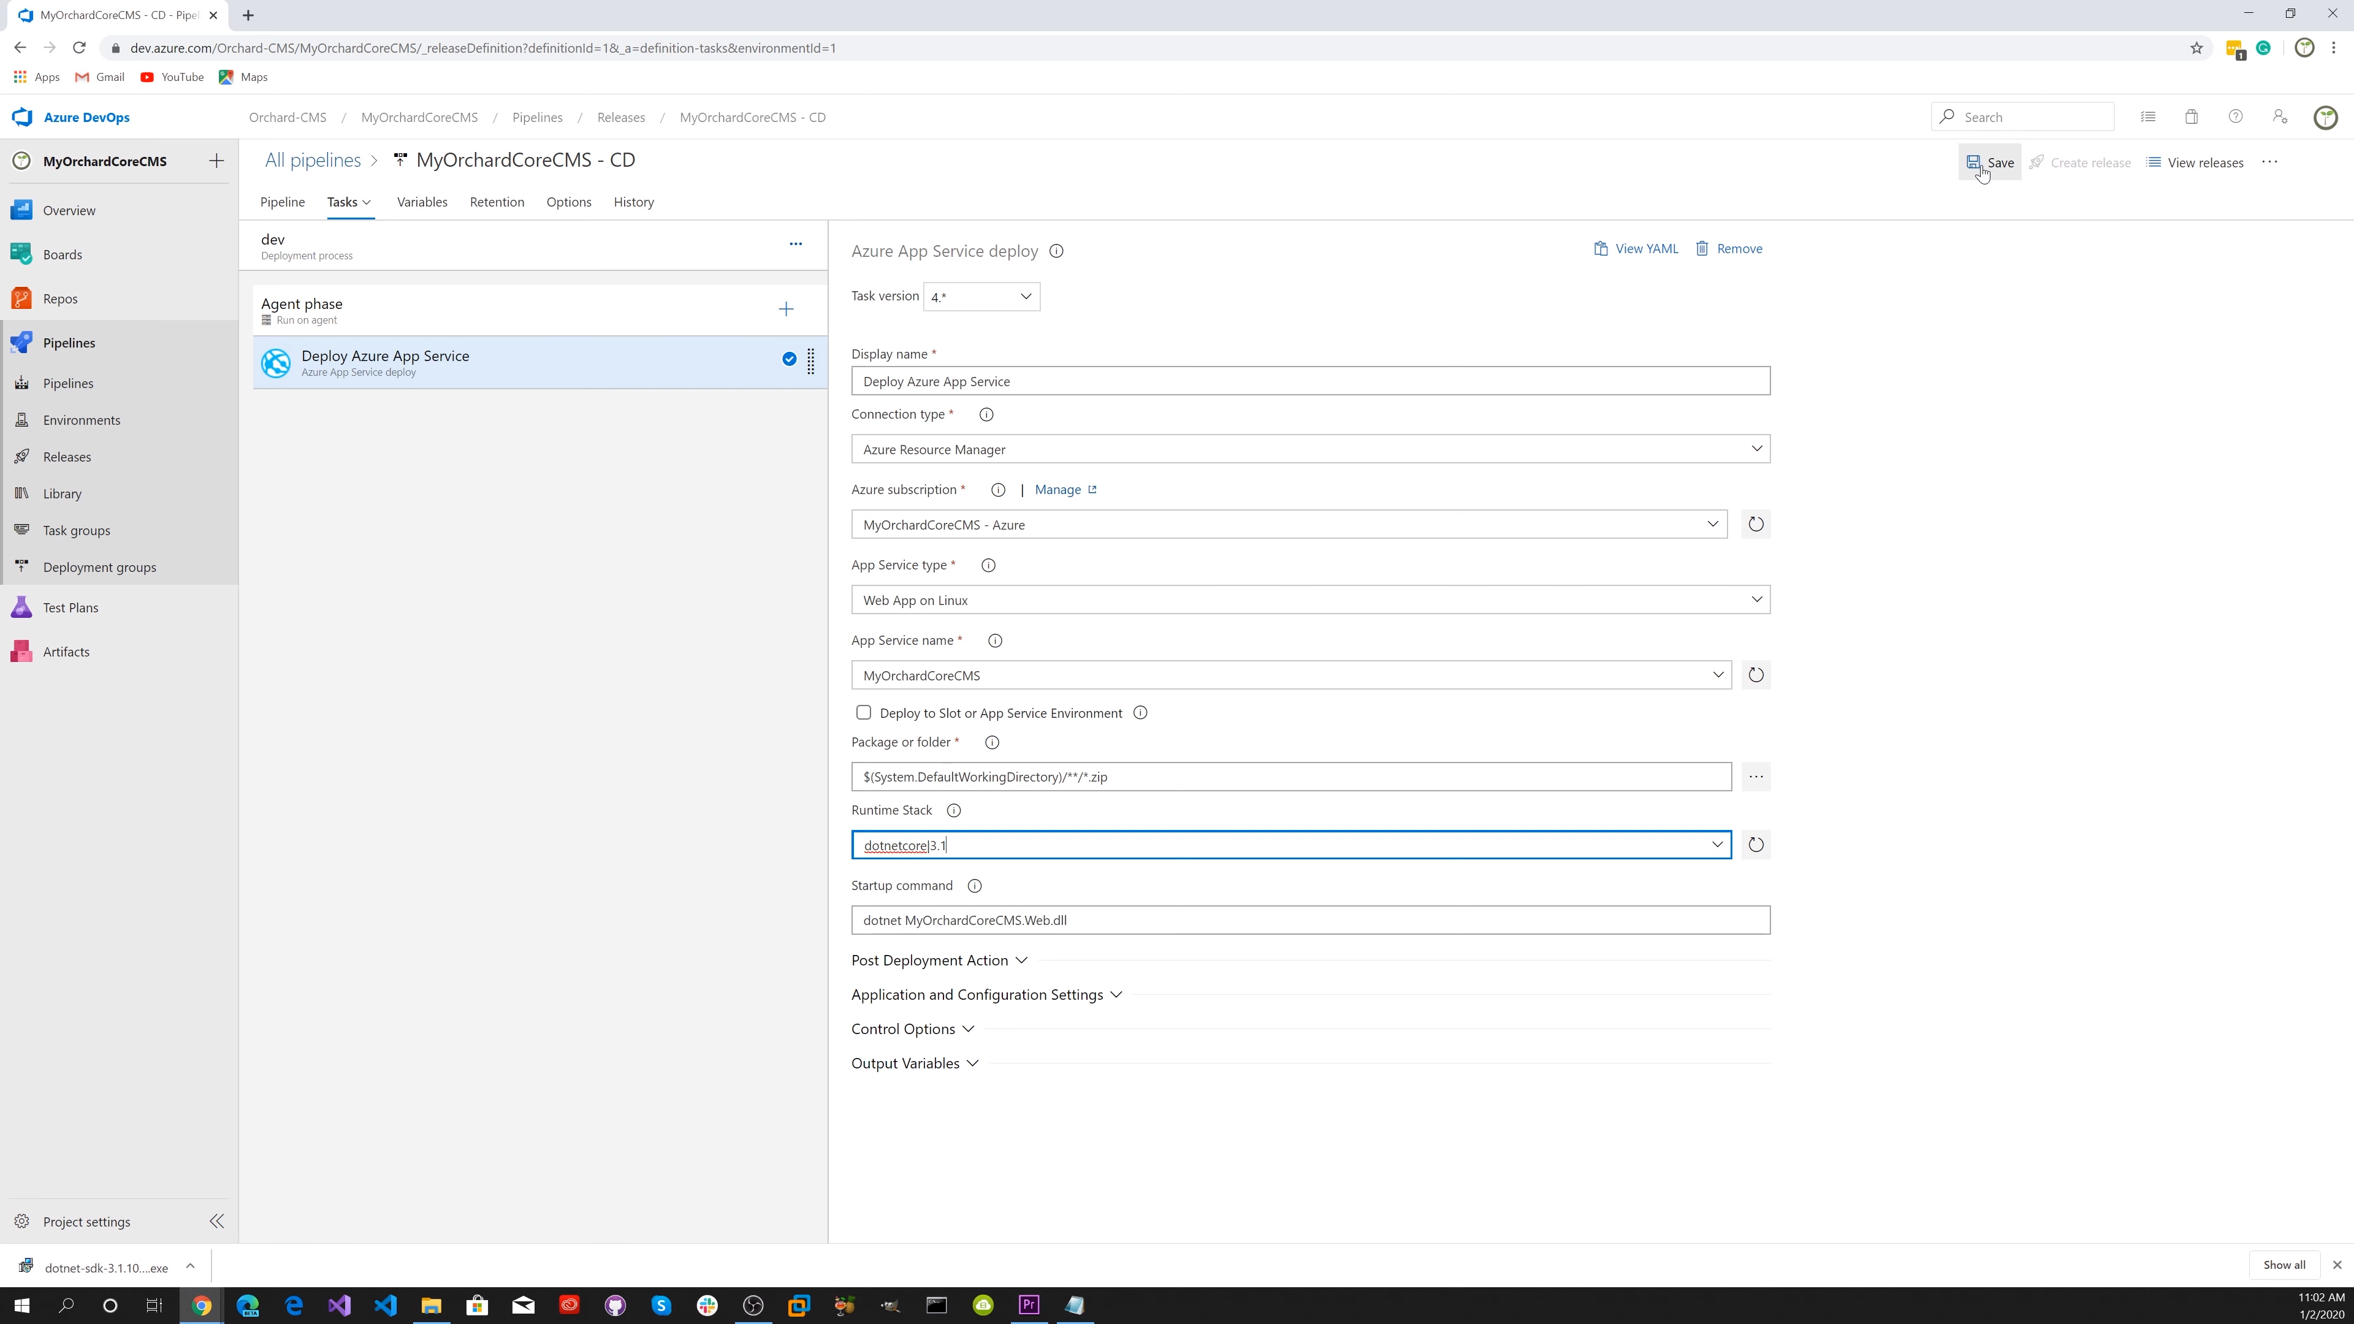Click the Azure DevOps logo icon
The height and width of the screenshot is (1324, 2354).
[x=23, y=117]
